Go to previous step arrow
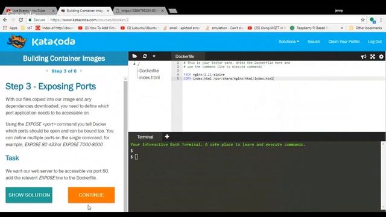This screenshot has width=386, height=217. click(x=47, y=71)
